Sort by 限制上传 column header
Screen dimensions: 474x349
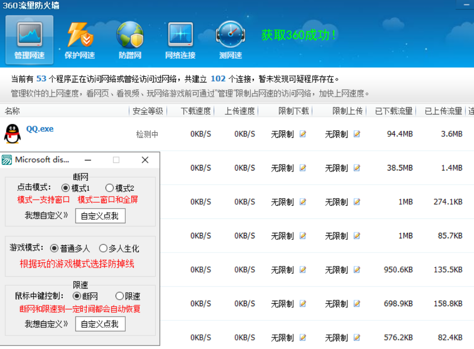click(348, 111)
